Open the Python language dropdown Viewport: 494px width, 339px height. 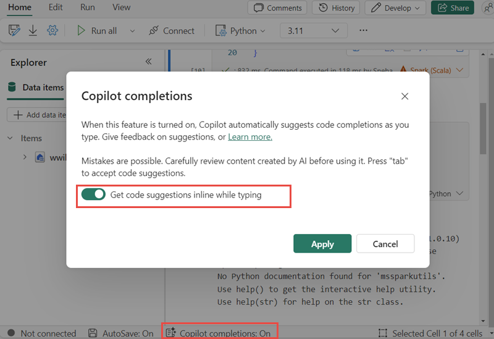(x=240, y=30)
